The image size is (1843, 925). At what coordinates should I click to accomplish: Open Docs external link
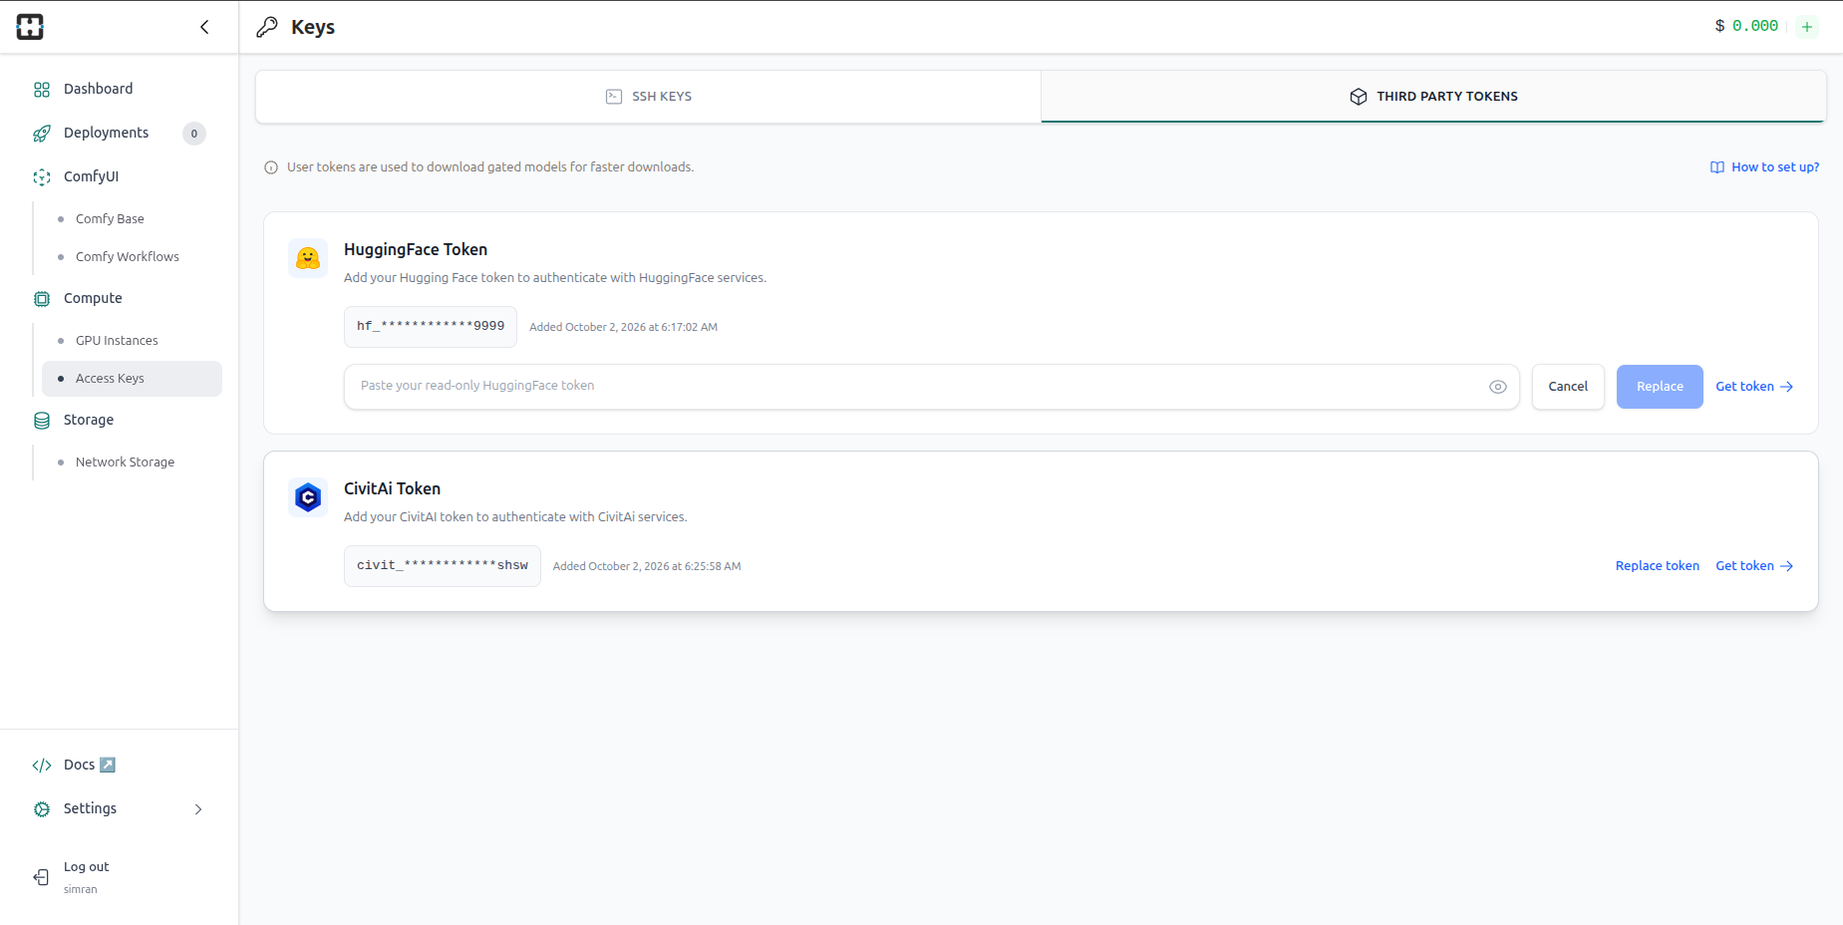click(x=90, y=766)
